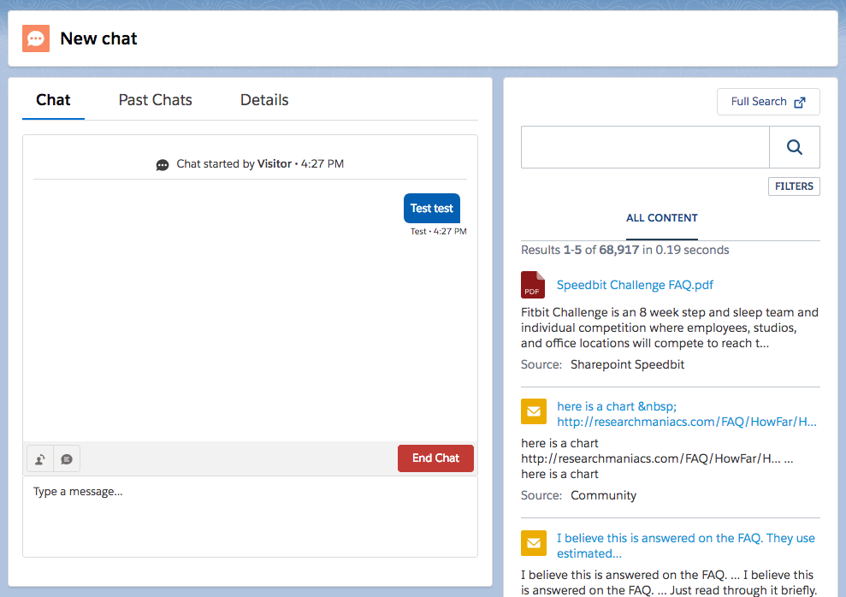Open the Speedbit Challenge FAQ.pdf link

tap(635, 285)
